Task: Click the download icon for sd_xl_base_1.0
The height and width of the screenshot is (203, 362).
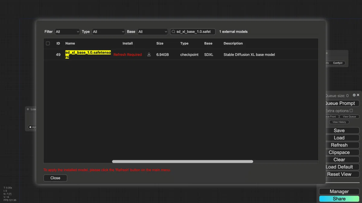Action: (149, 54)
